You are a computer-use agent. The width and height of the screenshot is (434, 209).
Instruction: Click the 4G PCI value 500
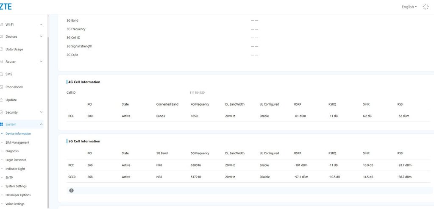(x=90, y=116)
